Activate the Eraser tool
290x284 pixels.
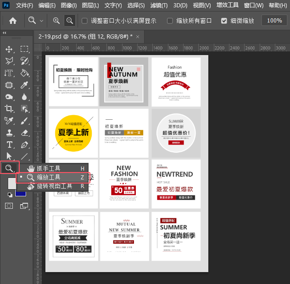point(25,133)
